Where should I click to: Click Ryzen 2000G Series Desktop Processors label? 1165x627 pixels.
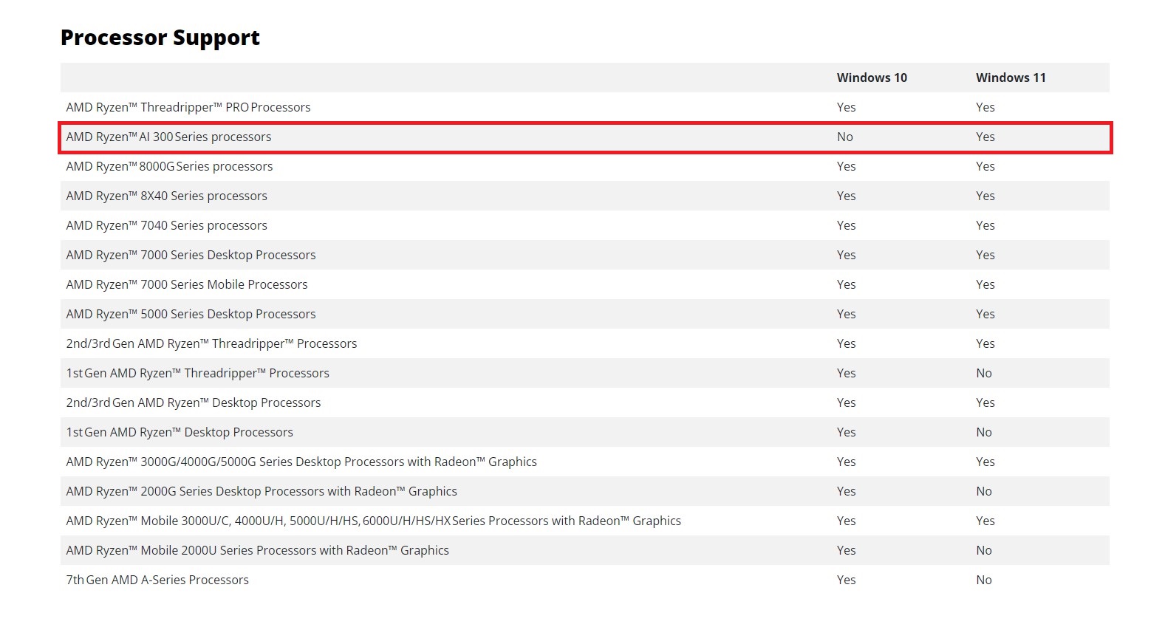click(x=262, y=491)
